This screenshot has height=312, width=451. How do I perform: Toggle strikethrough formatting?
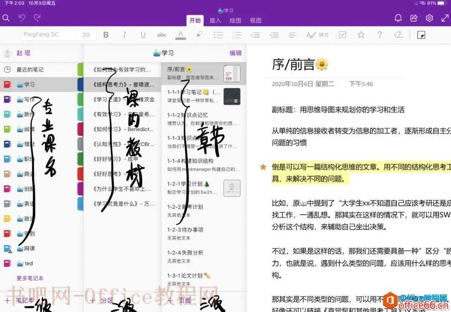(162, 35)
